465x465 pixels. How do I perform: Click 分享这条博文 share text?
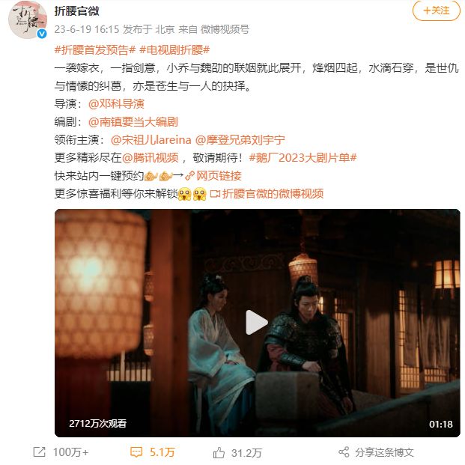(384, 452)
